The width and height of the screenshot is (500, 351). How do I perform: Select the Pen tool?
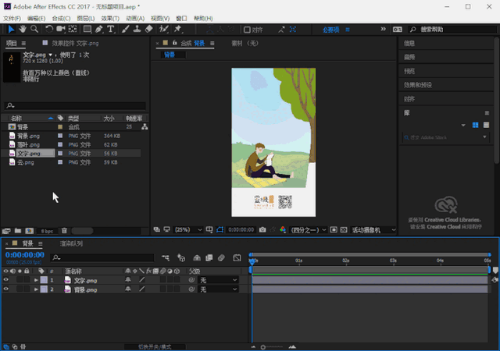pyautogui.click(x=99, y=30)
